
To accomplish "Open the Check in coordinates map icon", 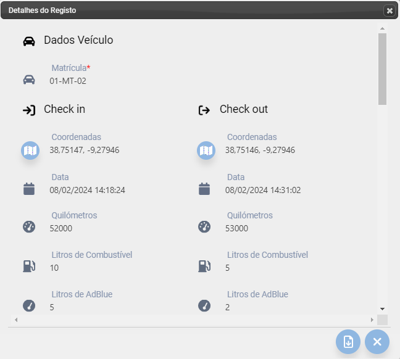I will click(x=30, y=151).
